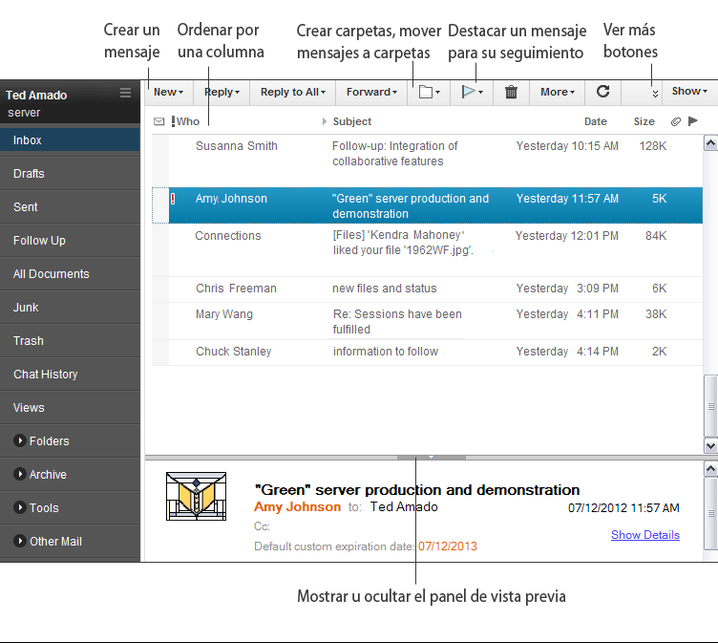
Task: Toggle the preview pane divider handle
Action: pos(431,458)
